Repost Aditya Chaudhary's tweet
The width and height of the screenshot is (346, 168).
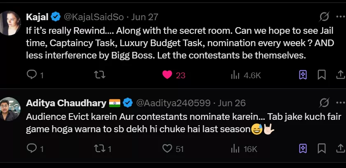pyautogui.click(x=100, y=148)
